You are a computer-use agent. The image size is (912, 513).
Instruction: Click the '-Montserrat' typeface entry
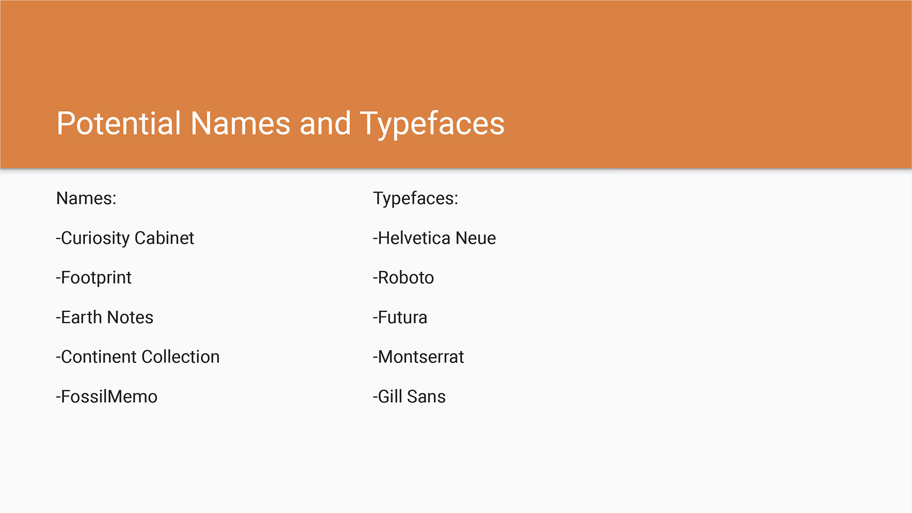click(x=418, y=357)
